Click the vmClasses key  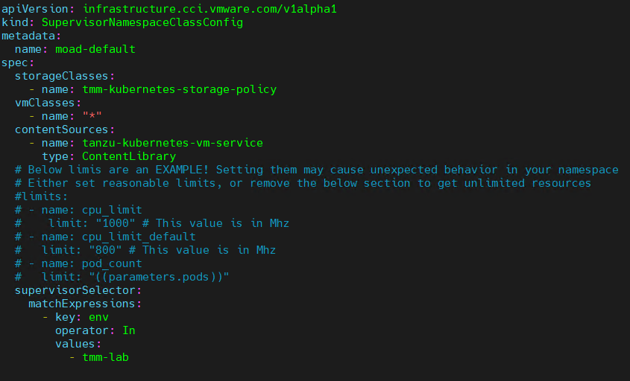[45, 103]
